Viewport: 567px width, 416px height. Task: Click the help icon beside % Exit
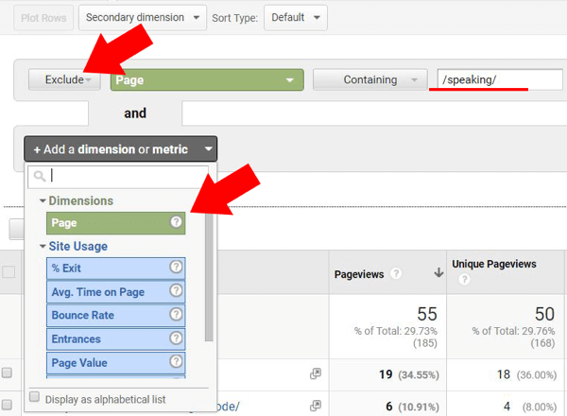tap(175, 269)
